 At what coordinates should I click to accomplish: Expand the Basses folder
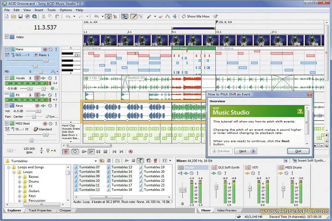(19, 177)
